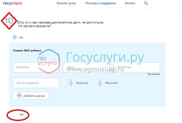Focus the Отчество input field
This screenshot has height=123, width=182.
point(136,67)
